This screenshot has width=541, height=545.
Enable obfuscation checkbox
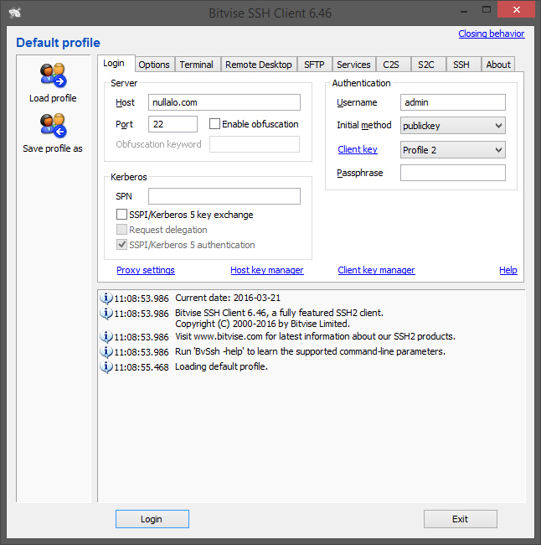point(214,124)
